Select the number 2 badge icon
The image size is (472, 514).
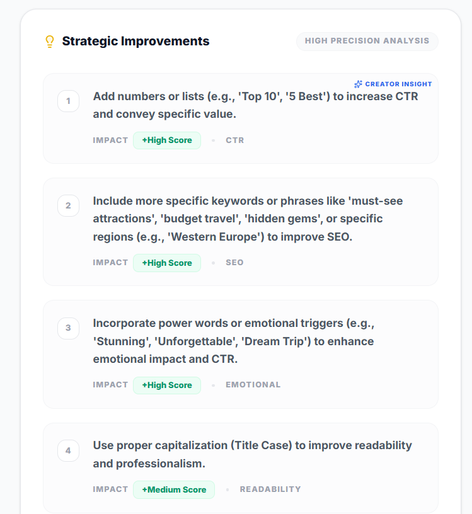pyautogui.click(x=68, y=205)
